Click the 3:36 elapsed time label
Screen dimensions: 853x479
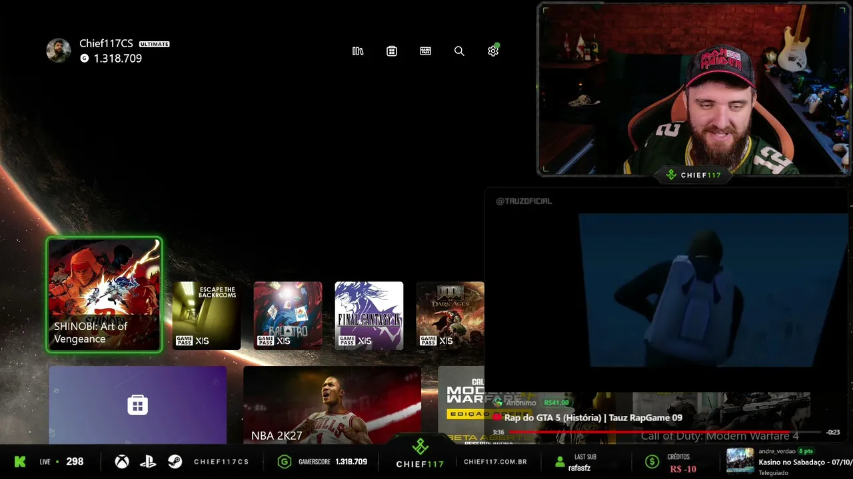(498, 432)
